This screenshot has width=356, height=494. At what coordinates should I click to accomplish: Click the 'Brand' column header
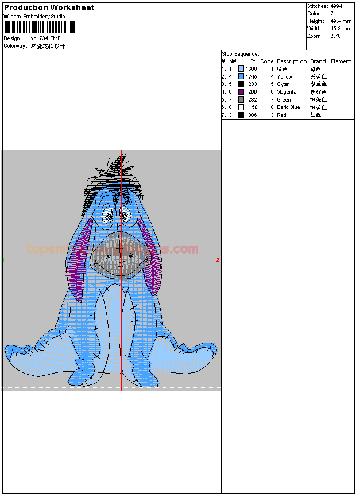coord(318,61)
